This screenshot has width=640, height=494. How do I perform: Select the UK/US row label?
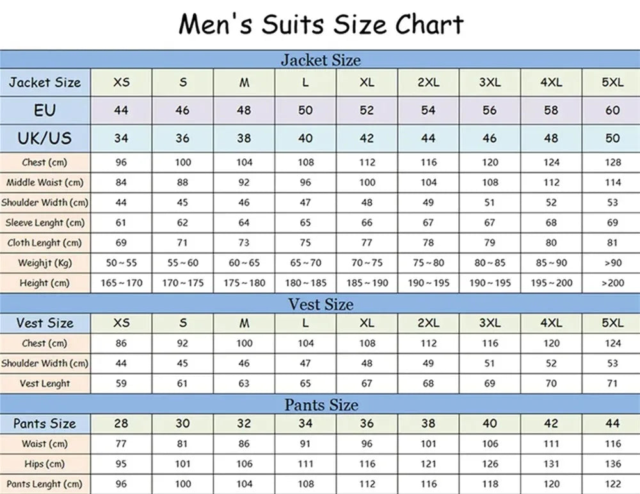click(45, 138)
